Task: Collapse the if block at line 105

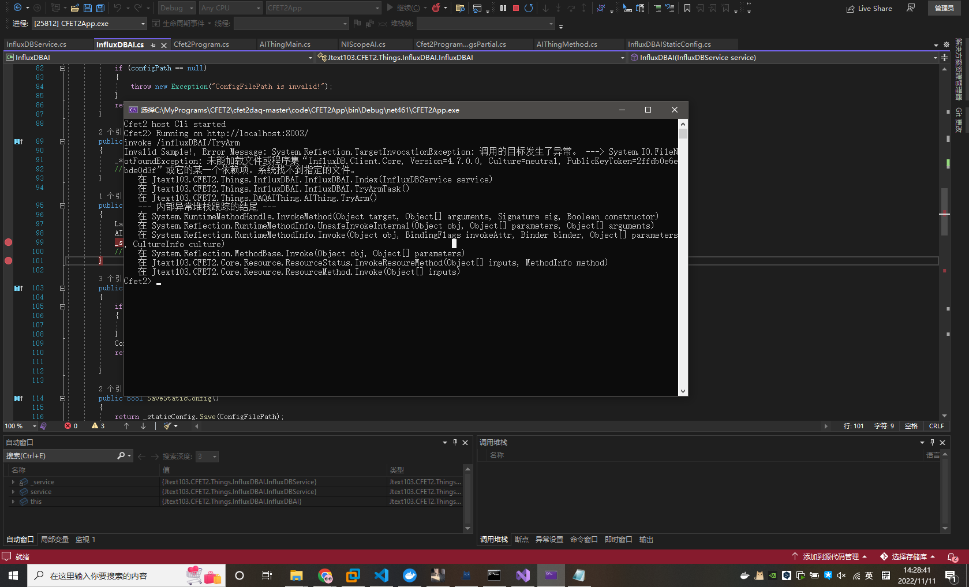Action: 62,306
